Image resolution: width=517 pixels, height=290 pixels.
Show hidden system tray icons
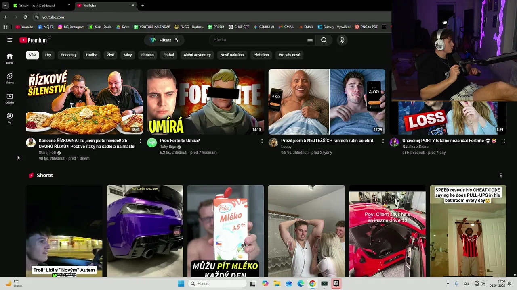click(x=448, y=284)
